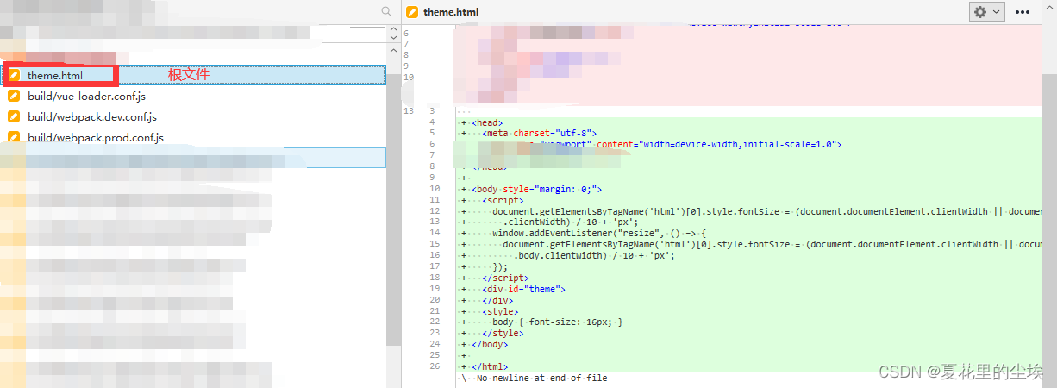
Task: Open the three-dots more options menu
Action: [1023, 12]
